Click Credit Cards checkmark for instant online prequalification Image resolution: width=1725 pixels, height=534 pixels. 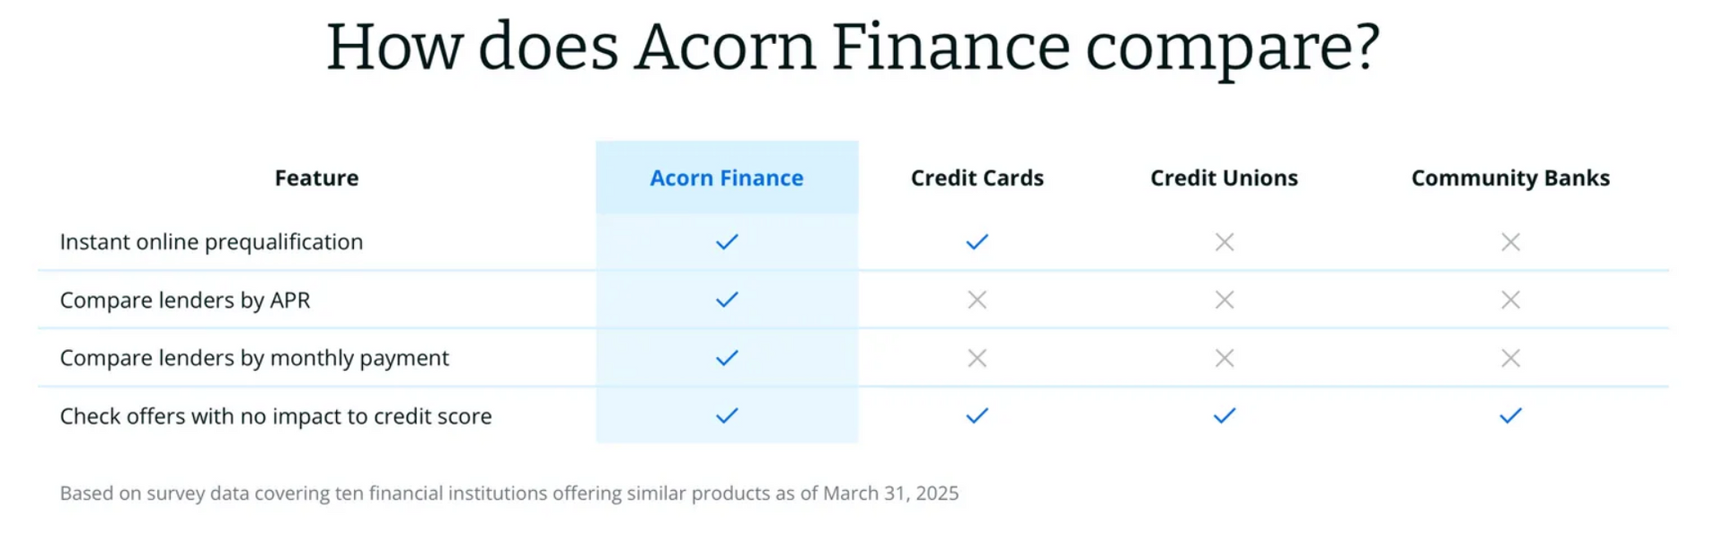point(977,241)
